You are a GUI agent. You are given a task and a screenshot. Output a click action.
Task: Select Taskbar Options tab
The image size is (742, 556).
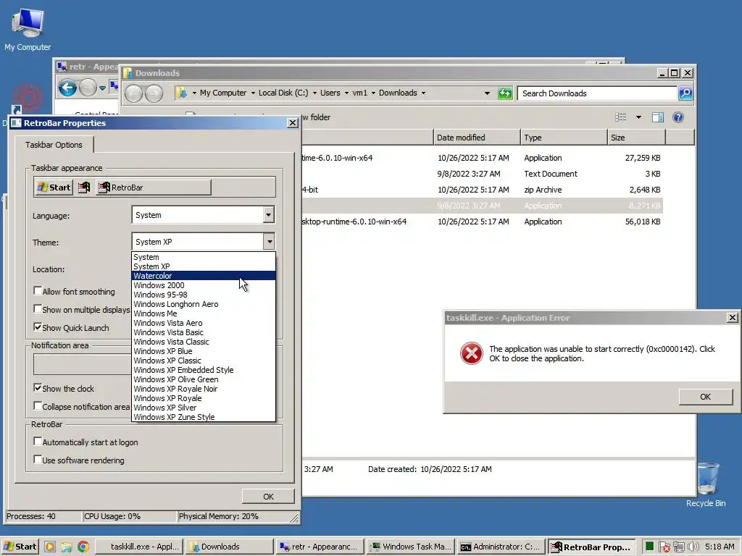[x=54, y=145]
